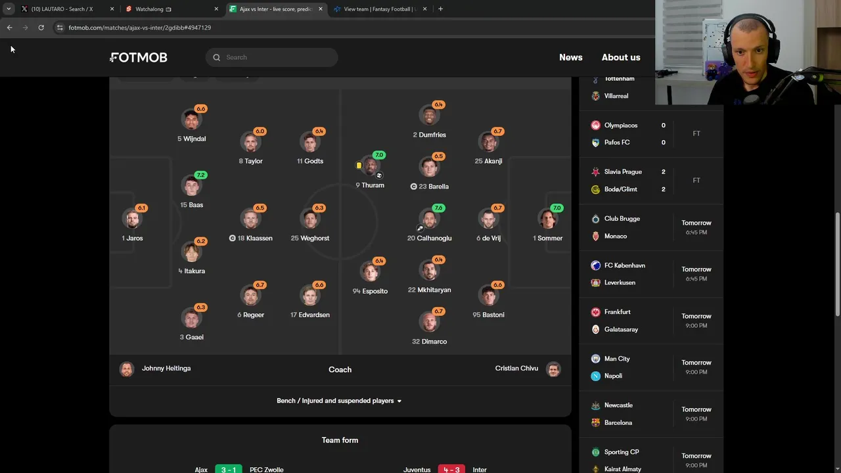841x473 pixels.
Task: Switch to LAUTARO Search X tab
Action: point(67,9)
